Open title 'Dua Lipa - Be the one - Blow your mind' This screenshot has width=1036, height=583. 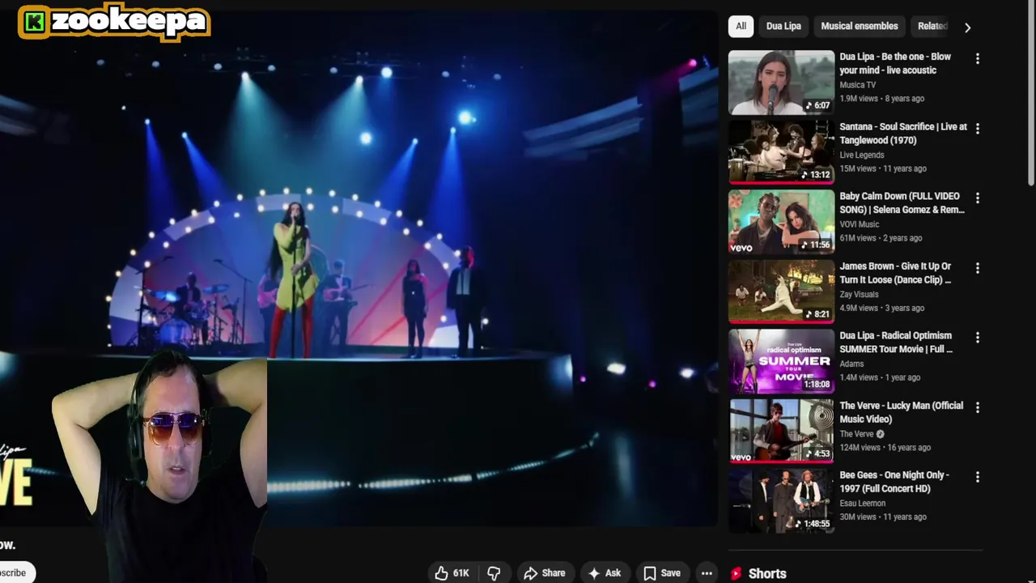(895, 63)
